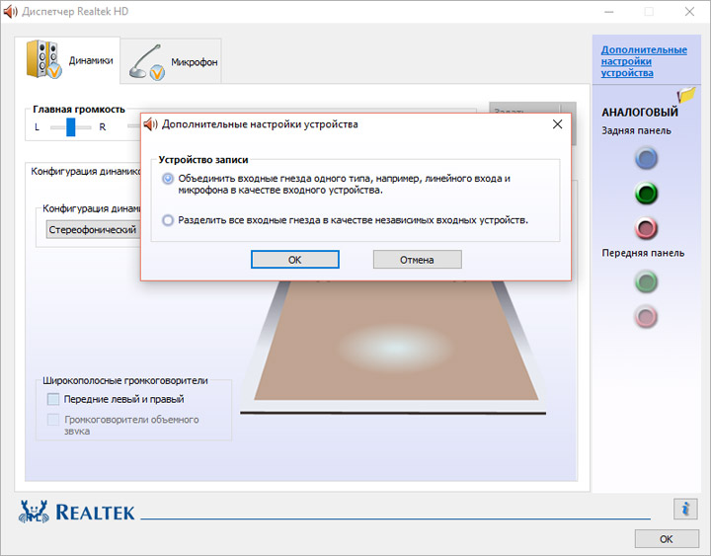
Task: Click the speaker room visualization area
Action: pyautogui.click(x=394, y=347)
